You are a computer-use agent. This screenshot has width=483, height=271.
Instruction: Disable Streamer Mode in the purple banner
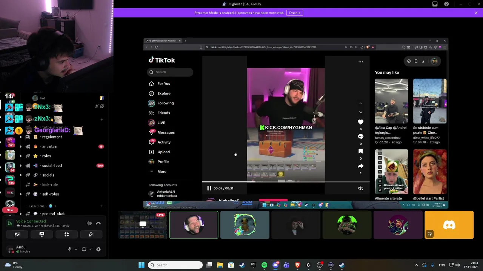pos(295,13)
